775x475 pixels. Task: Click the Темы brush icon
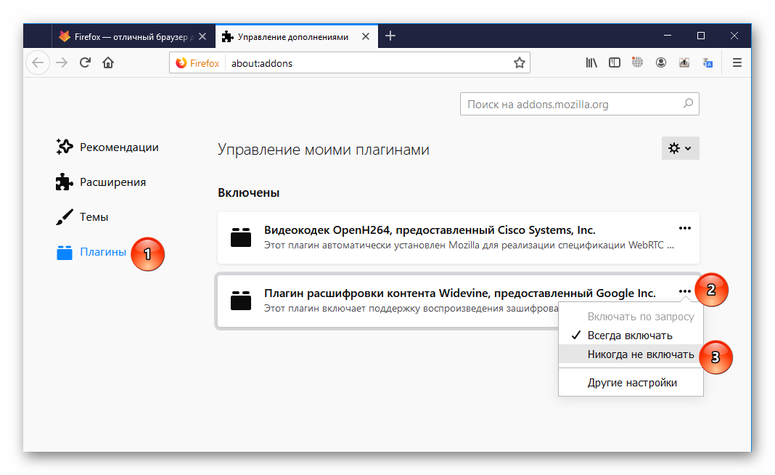pos(65,216)
